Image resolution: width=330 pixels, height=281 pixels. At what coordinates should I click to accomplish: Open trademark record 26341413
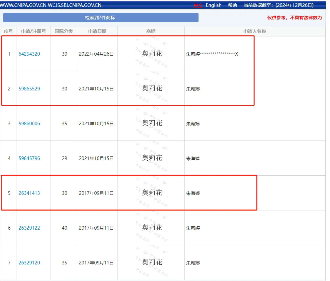pyautogui.click(x=29, y=193)
